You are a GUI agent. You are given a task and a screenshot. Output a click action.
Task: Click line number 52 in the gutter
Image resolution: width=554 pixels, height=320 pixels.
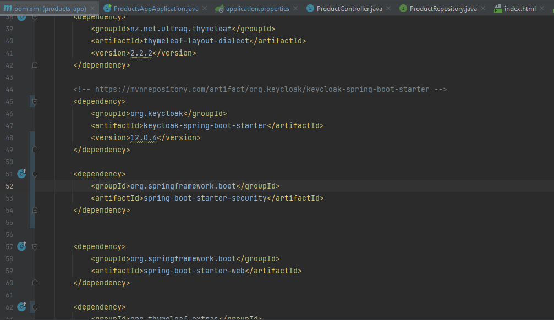pos(9,186)
